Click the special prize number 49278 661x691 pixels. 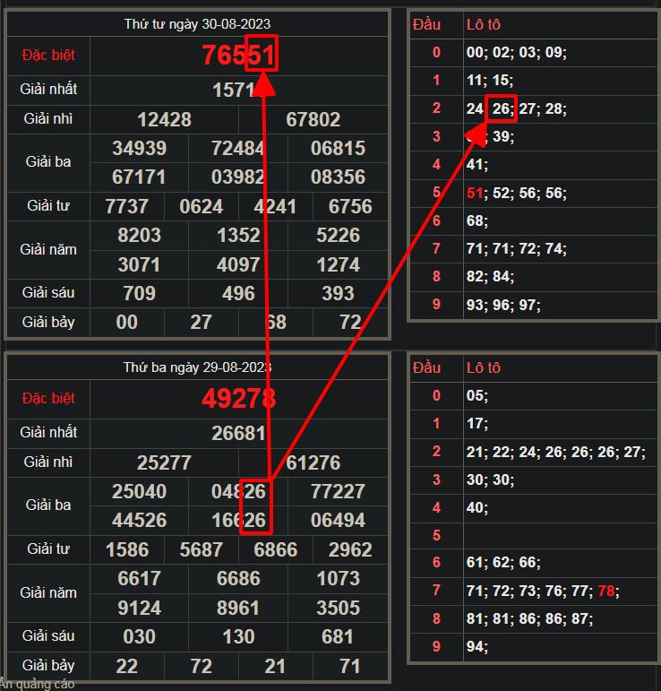pos(238,398)
